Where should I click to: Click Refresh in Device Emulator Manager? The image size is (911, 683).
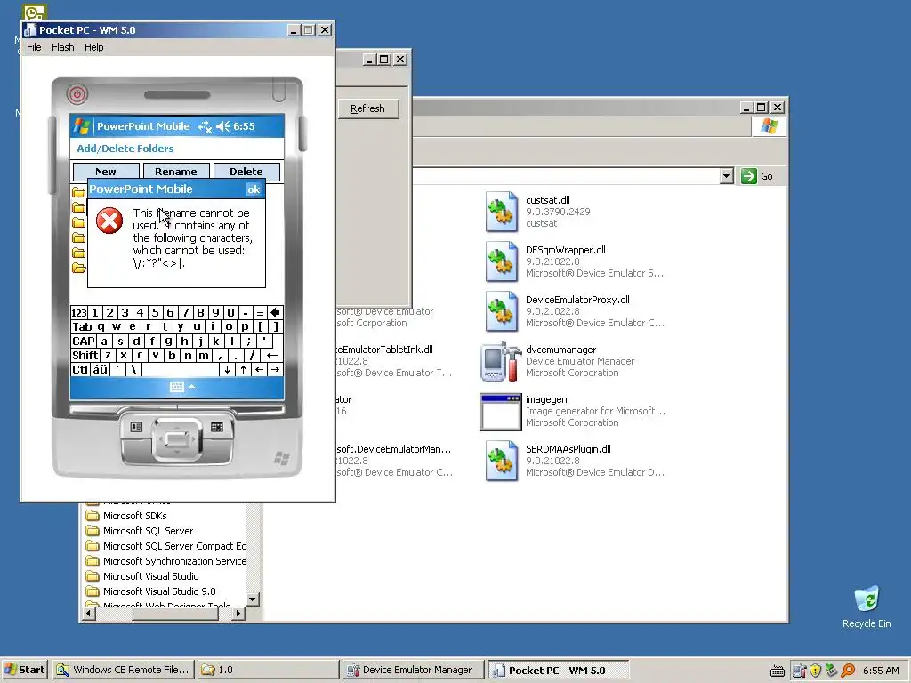[x=367, y=108]
